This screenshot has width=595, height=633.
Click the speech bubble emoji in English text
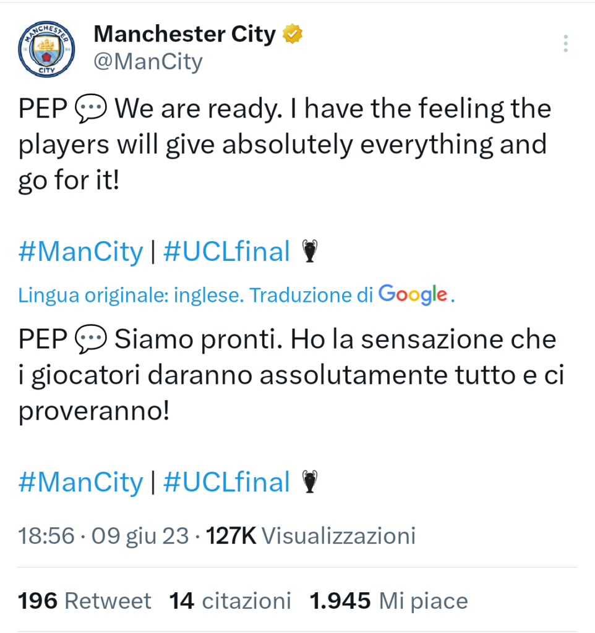91,110
